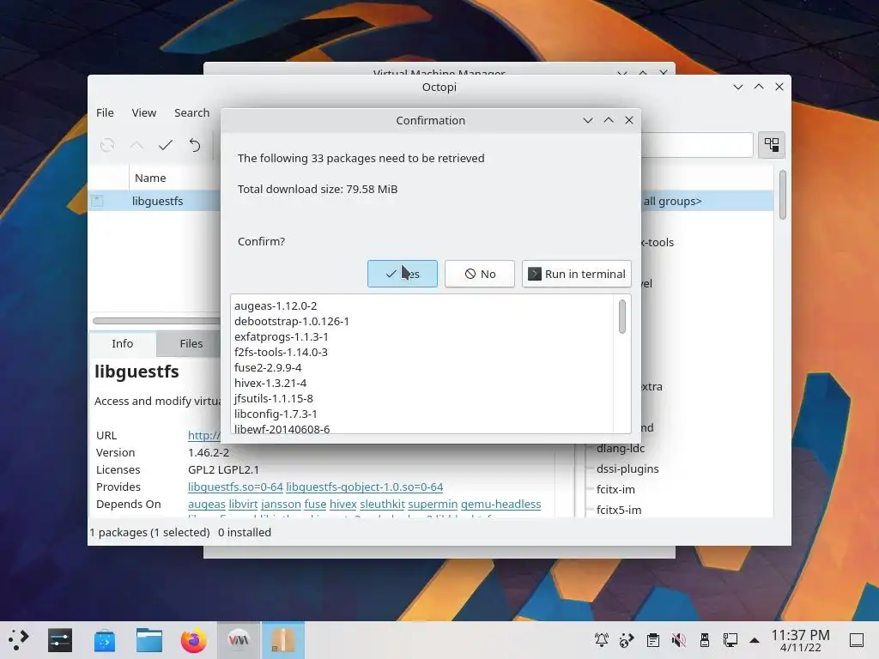The width and height of the screenshot is (879, 659).
Task: Switch to Virtual Machine Manager taskbar entry
Action: (239, 640)
